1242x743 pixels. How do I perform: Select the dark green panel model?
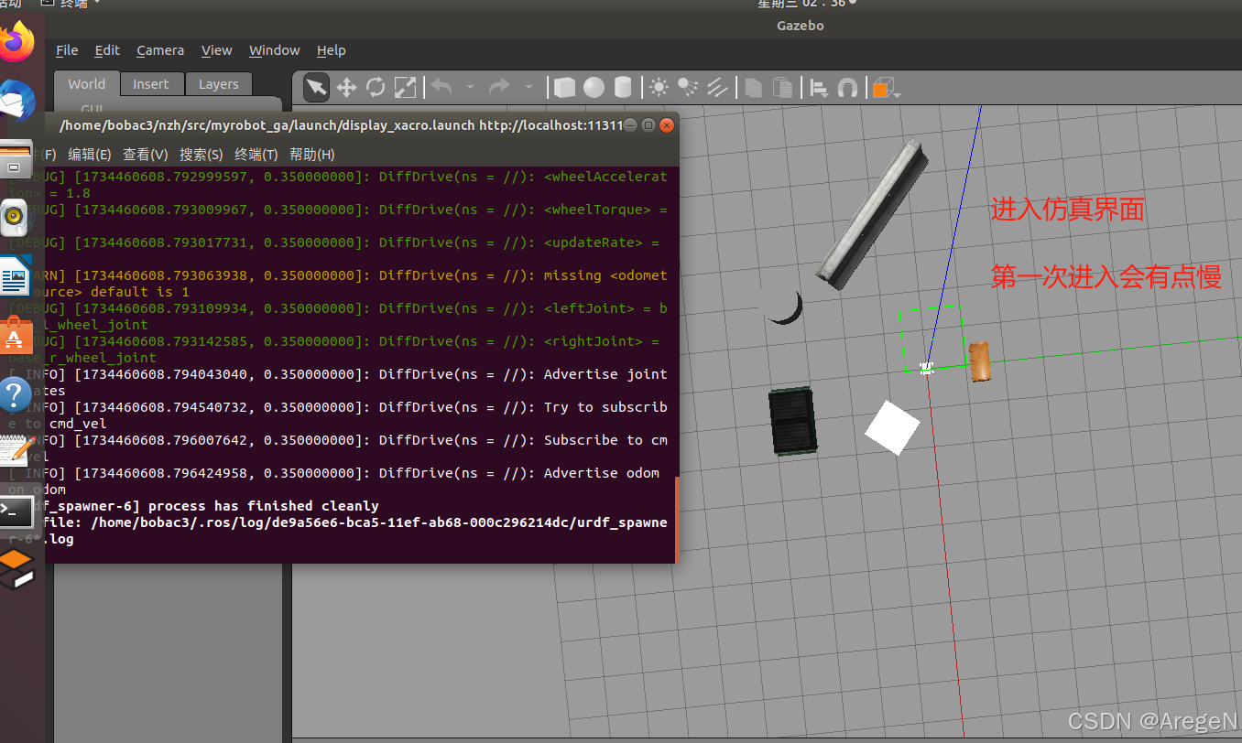[793, 421]
